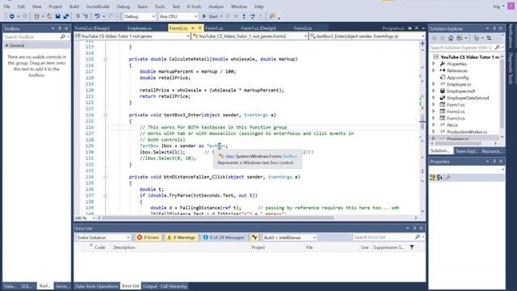
Task: Toggle auto-hide pin on Solution Explorer
Action: pos(494,29)
